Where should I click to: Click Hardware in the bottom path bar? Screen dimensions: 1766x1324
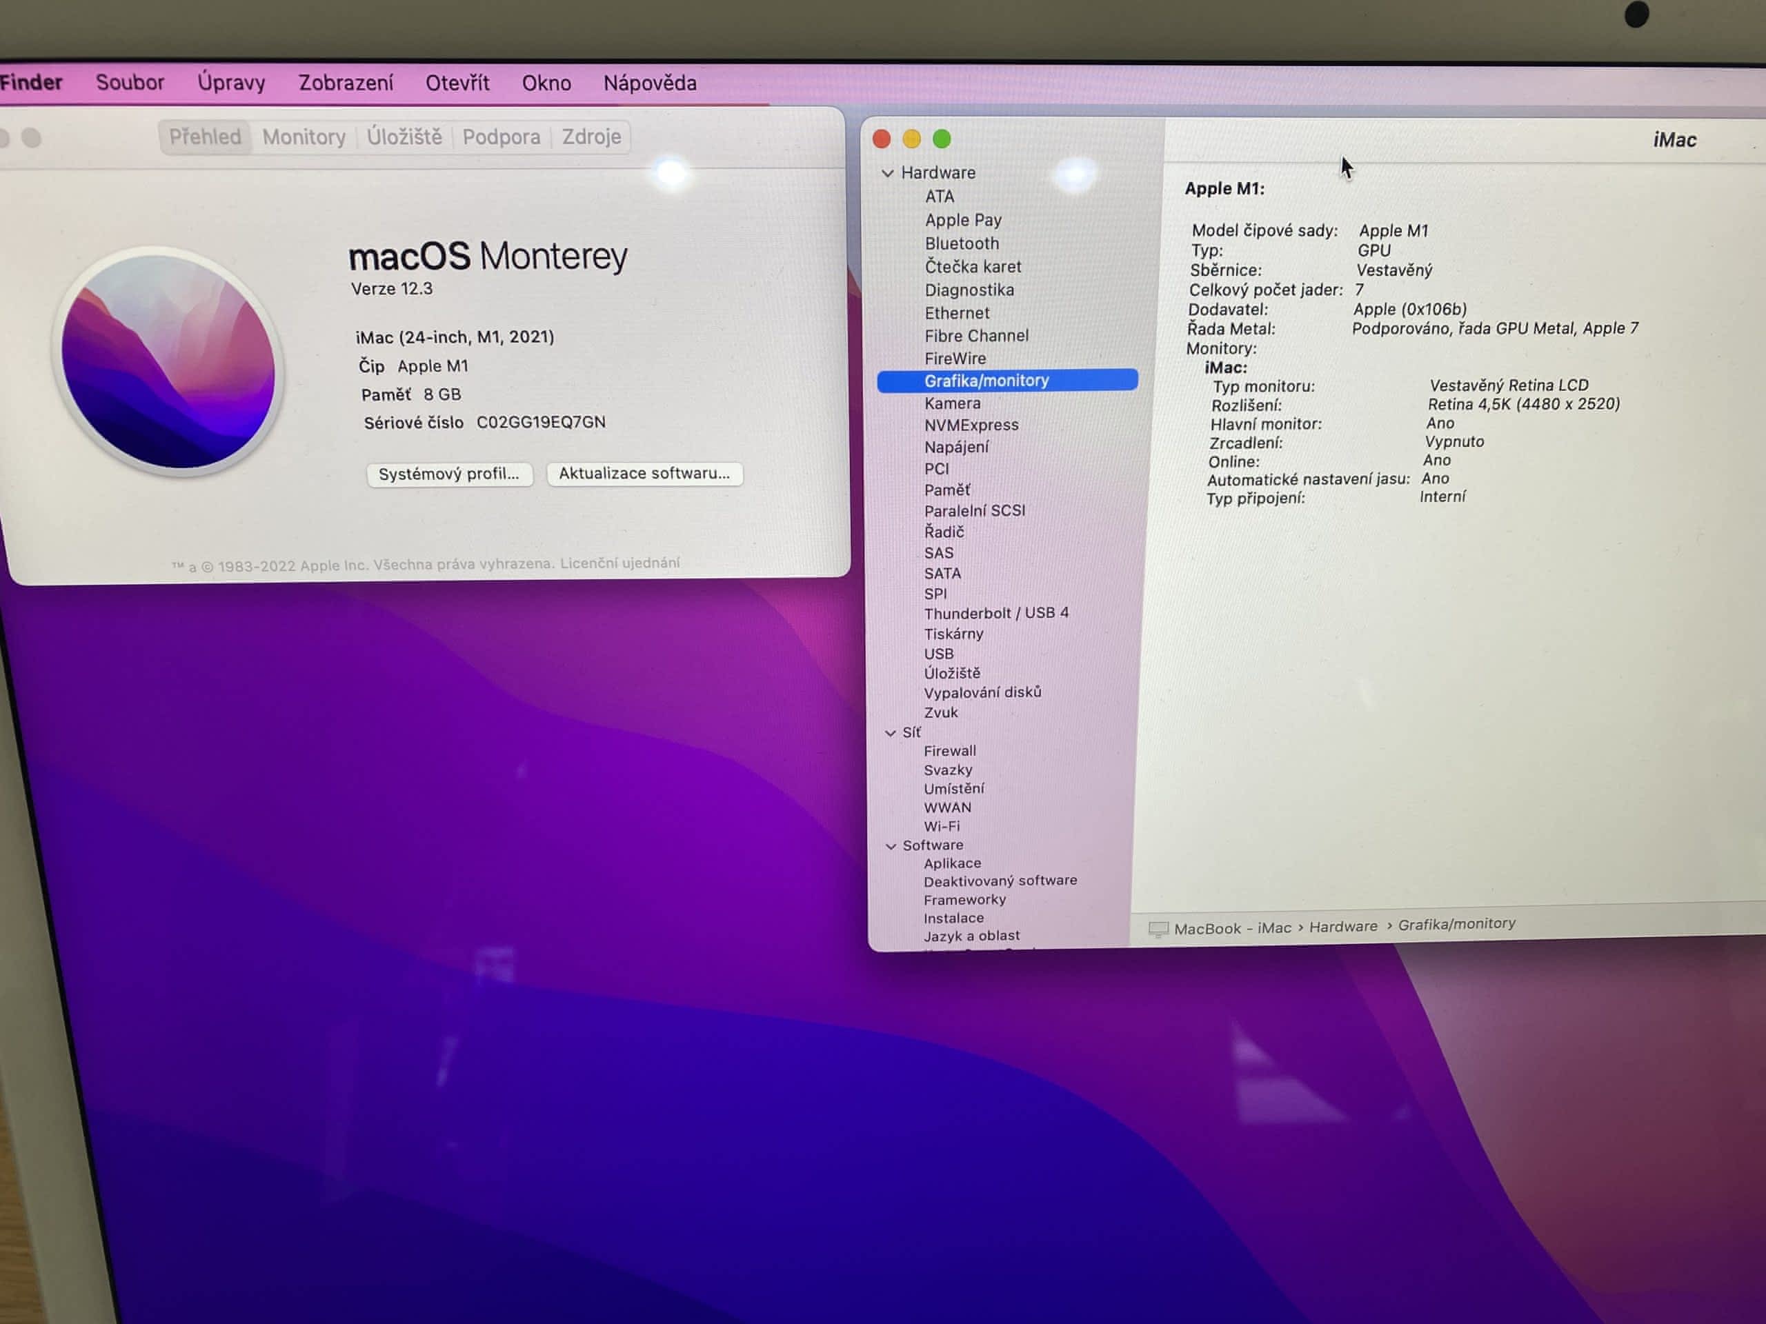pos(1343,927)
